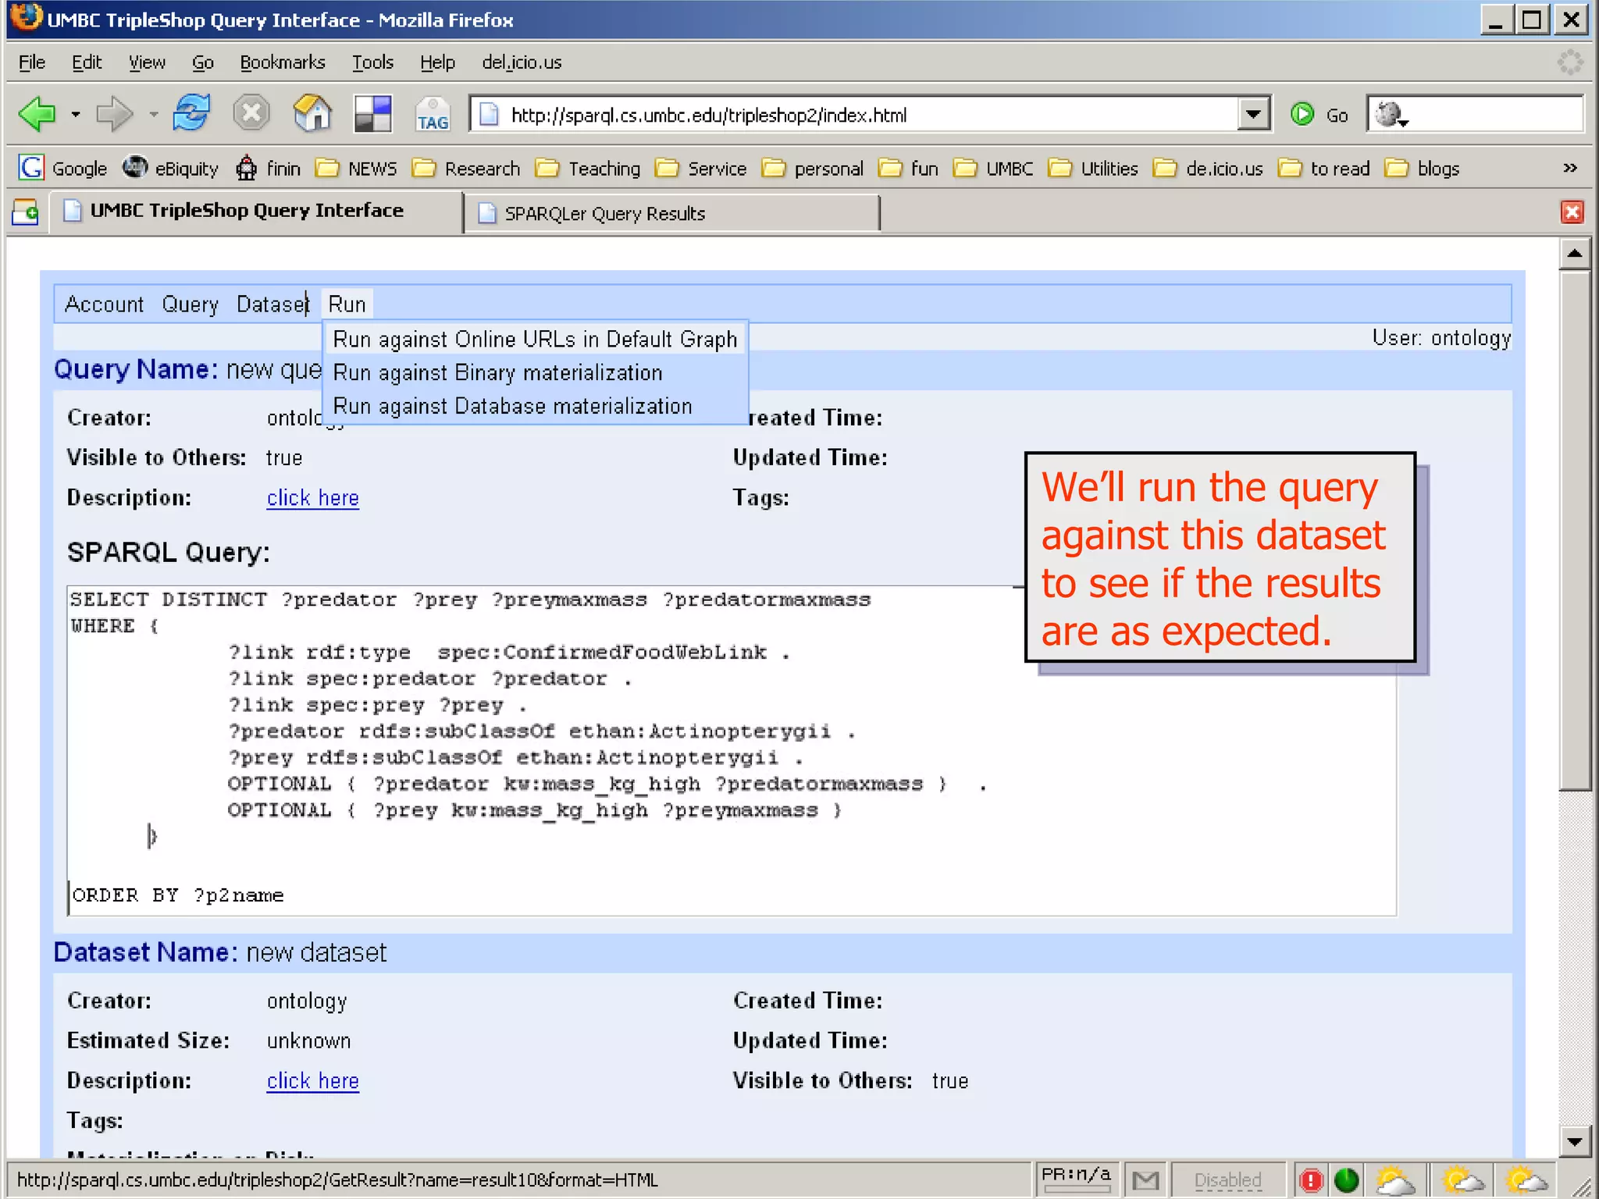Click the TAG toolbar icon
The width and height of the screenshot is (1599, 1199).
(433, 114)
